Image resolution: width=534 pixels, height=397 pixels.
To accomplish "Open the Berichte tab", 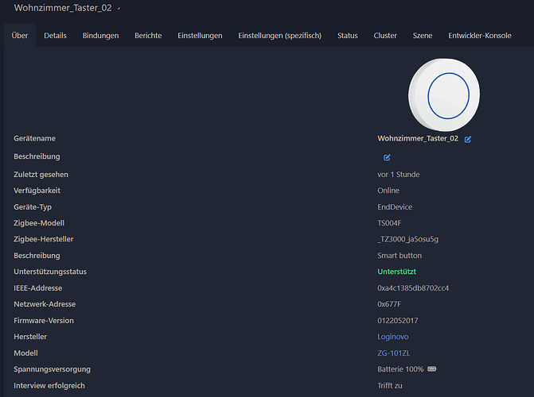I will [148, 36].
